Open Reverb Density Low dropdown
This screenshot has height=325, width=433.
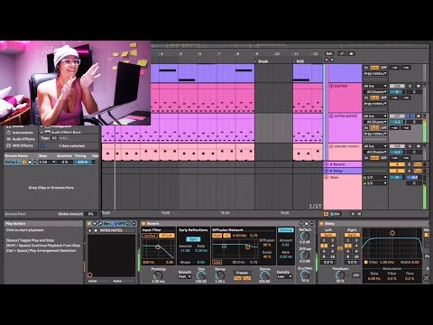(284, 276)
